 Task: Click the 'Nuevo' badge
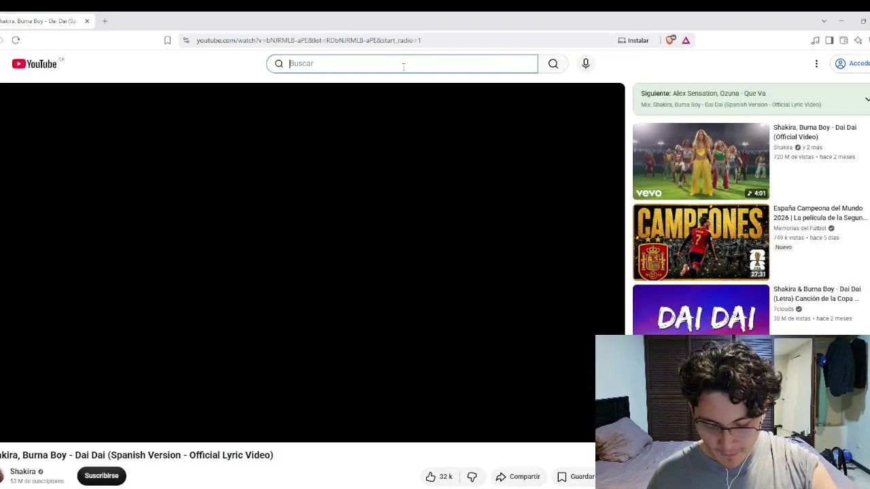[x=784, y=247]
